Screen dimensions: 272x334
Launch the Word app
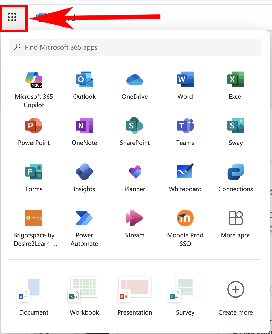point(185,86)
